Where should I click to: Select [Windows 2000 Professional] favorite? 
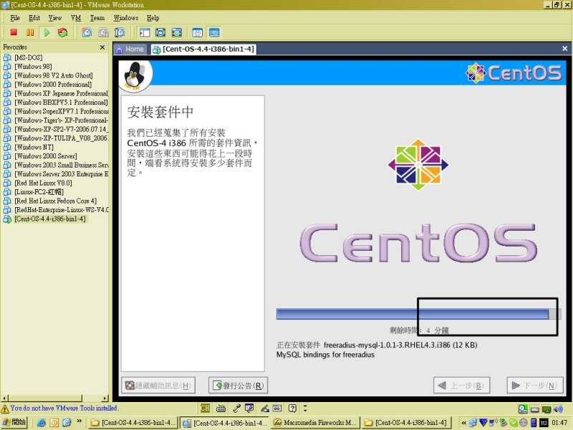click(x=53, y=85)
